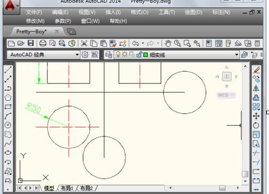Toggle the Properties palette icon
This screenshot has width=269, height=194.
click(209, 43)
